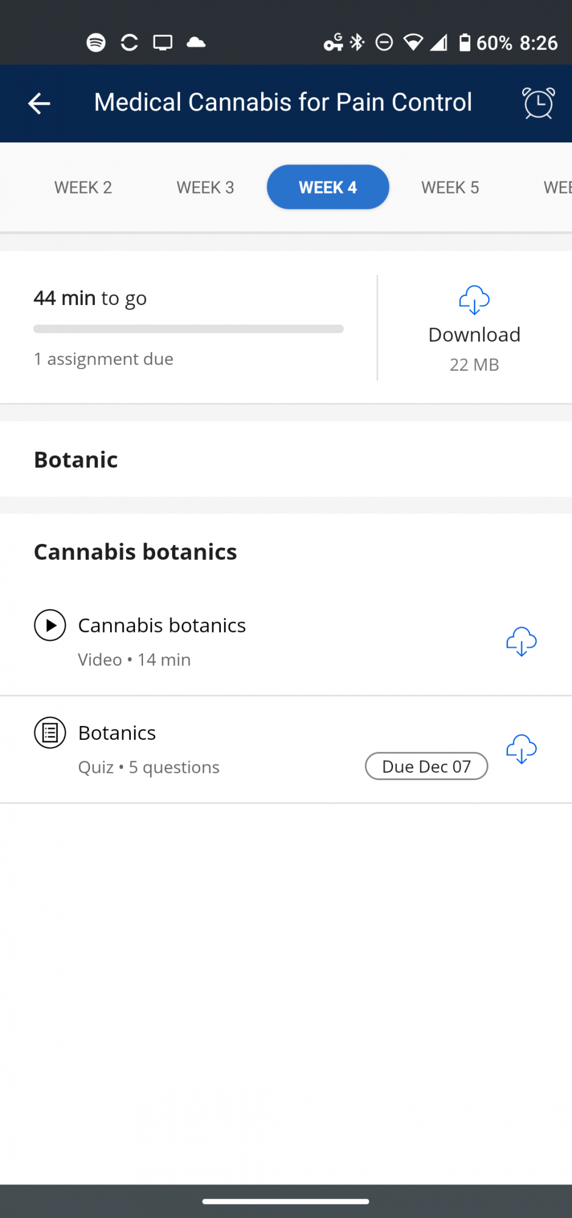Tap the week download cloud icon
Viewport: 572px width, 1218px height.
[474, 300]
